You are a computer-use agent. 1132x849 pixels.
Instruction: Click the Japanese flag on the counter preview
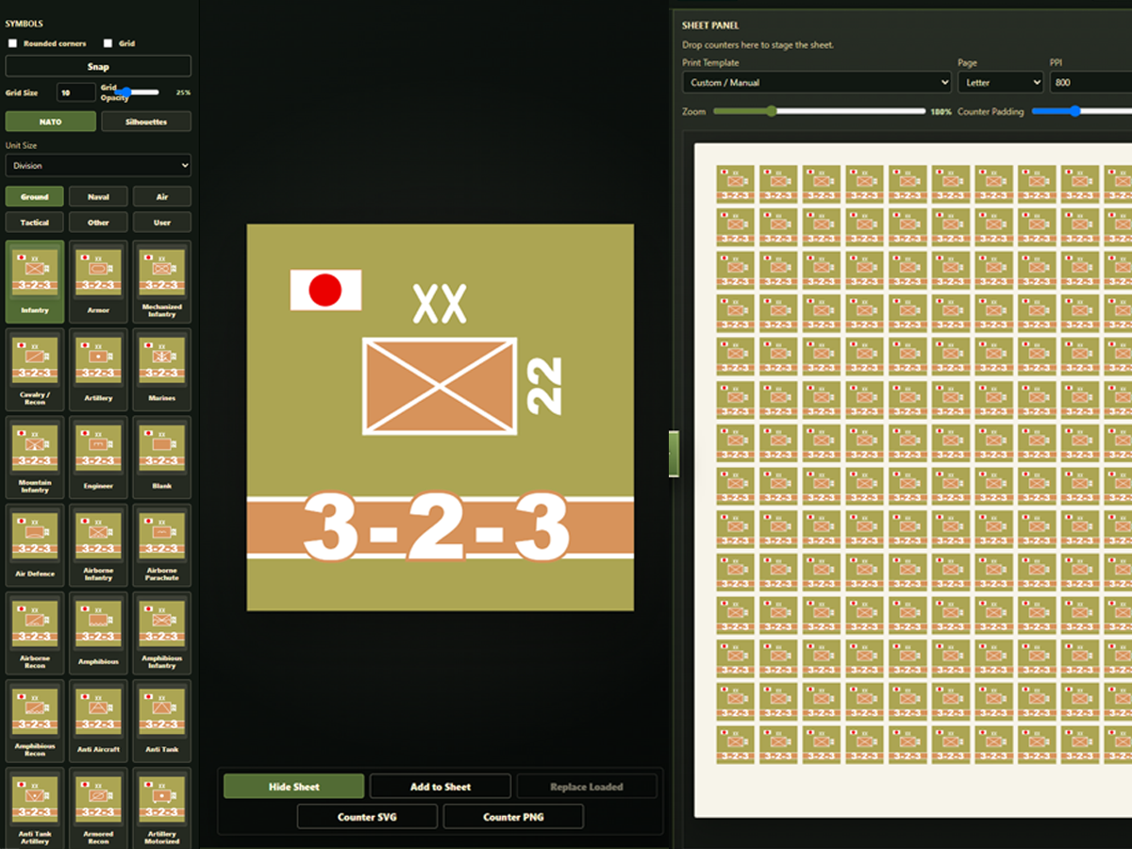[x=325, y=290]
